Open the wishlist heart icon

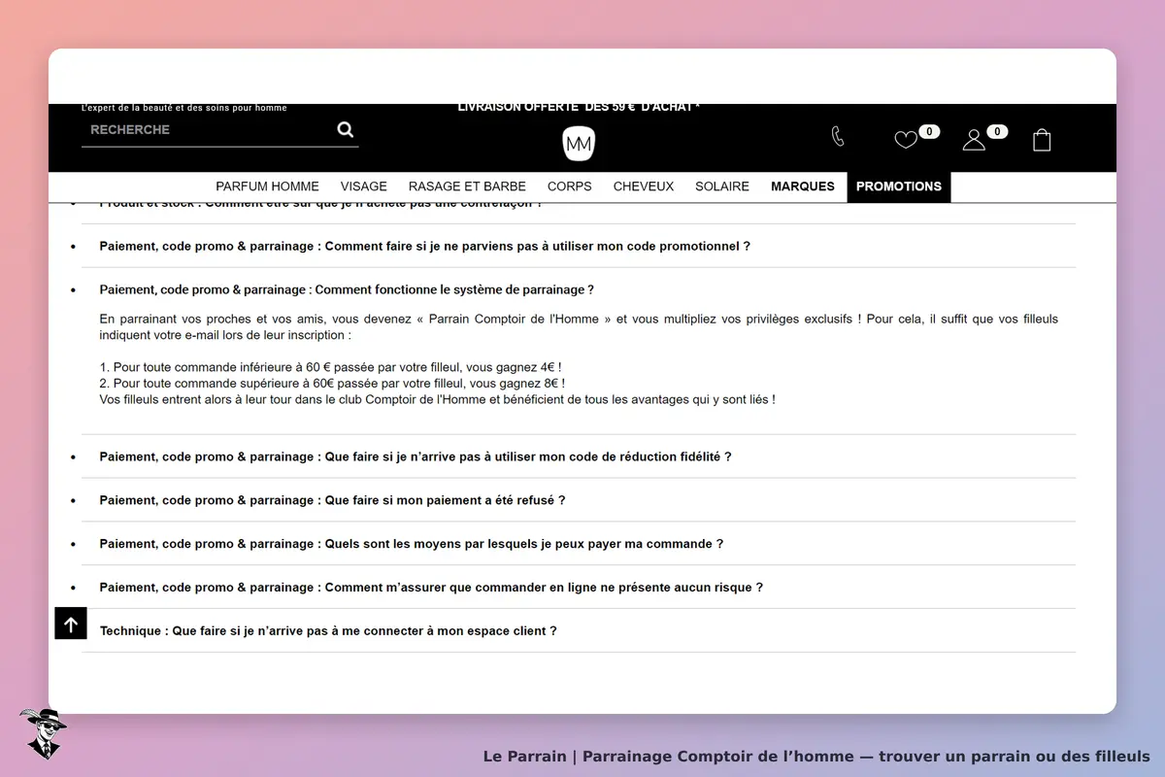point(906,140)
